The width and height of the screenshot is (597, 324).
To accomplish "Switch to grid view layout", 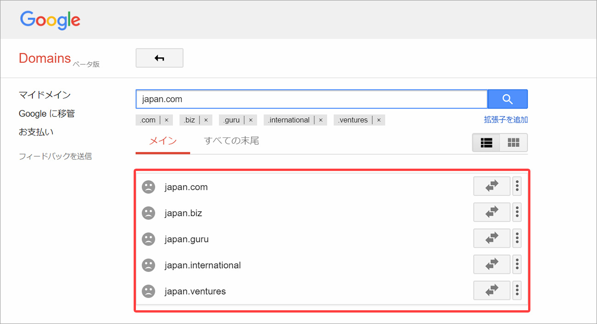I will tap(513, 143).
